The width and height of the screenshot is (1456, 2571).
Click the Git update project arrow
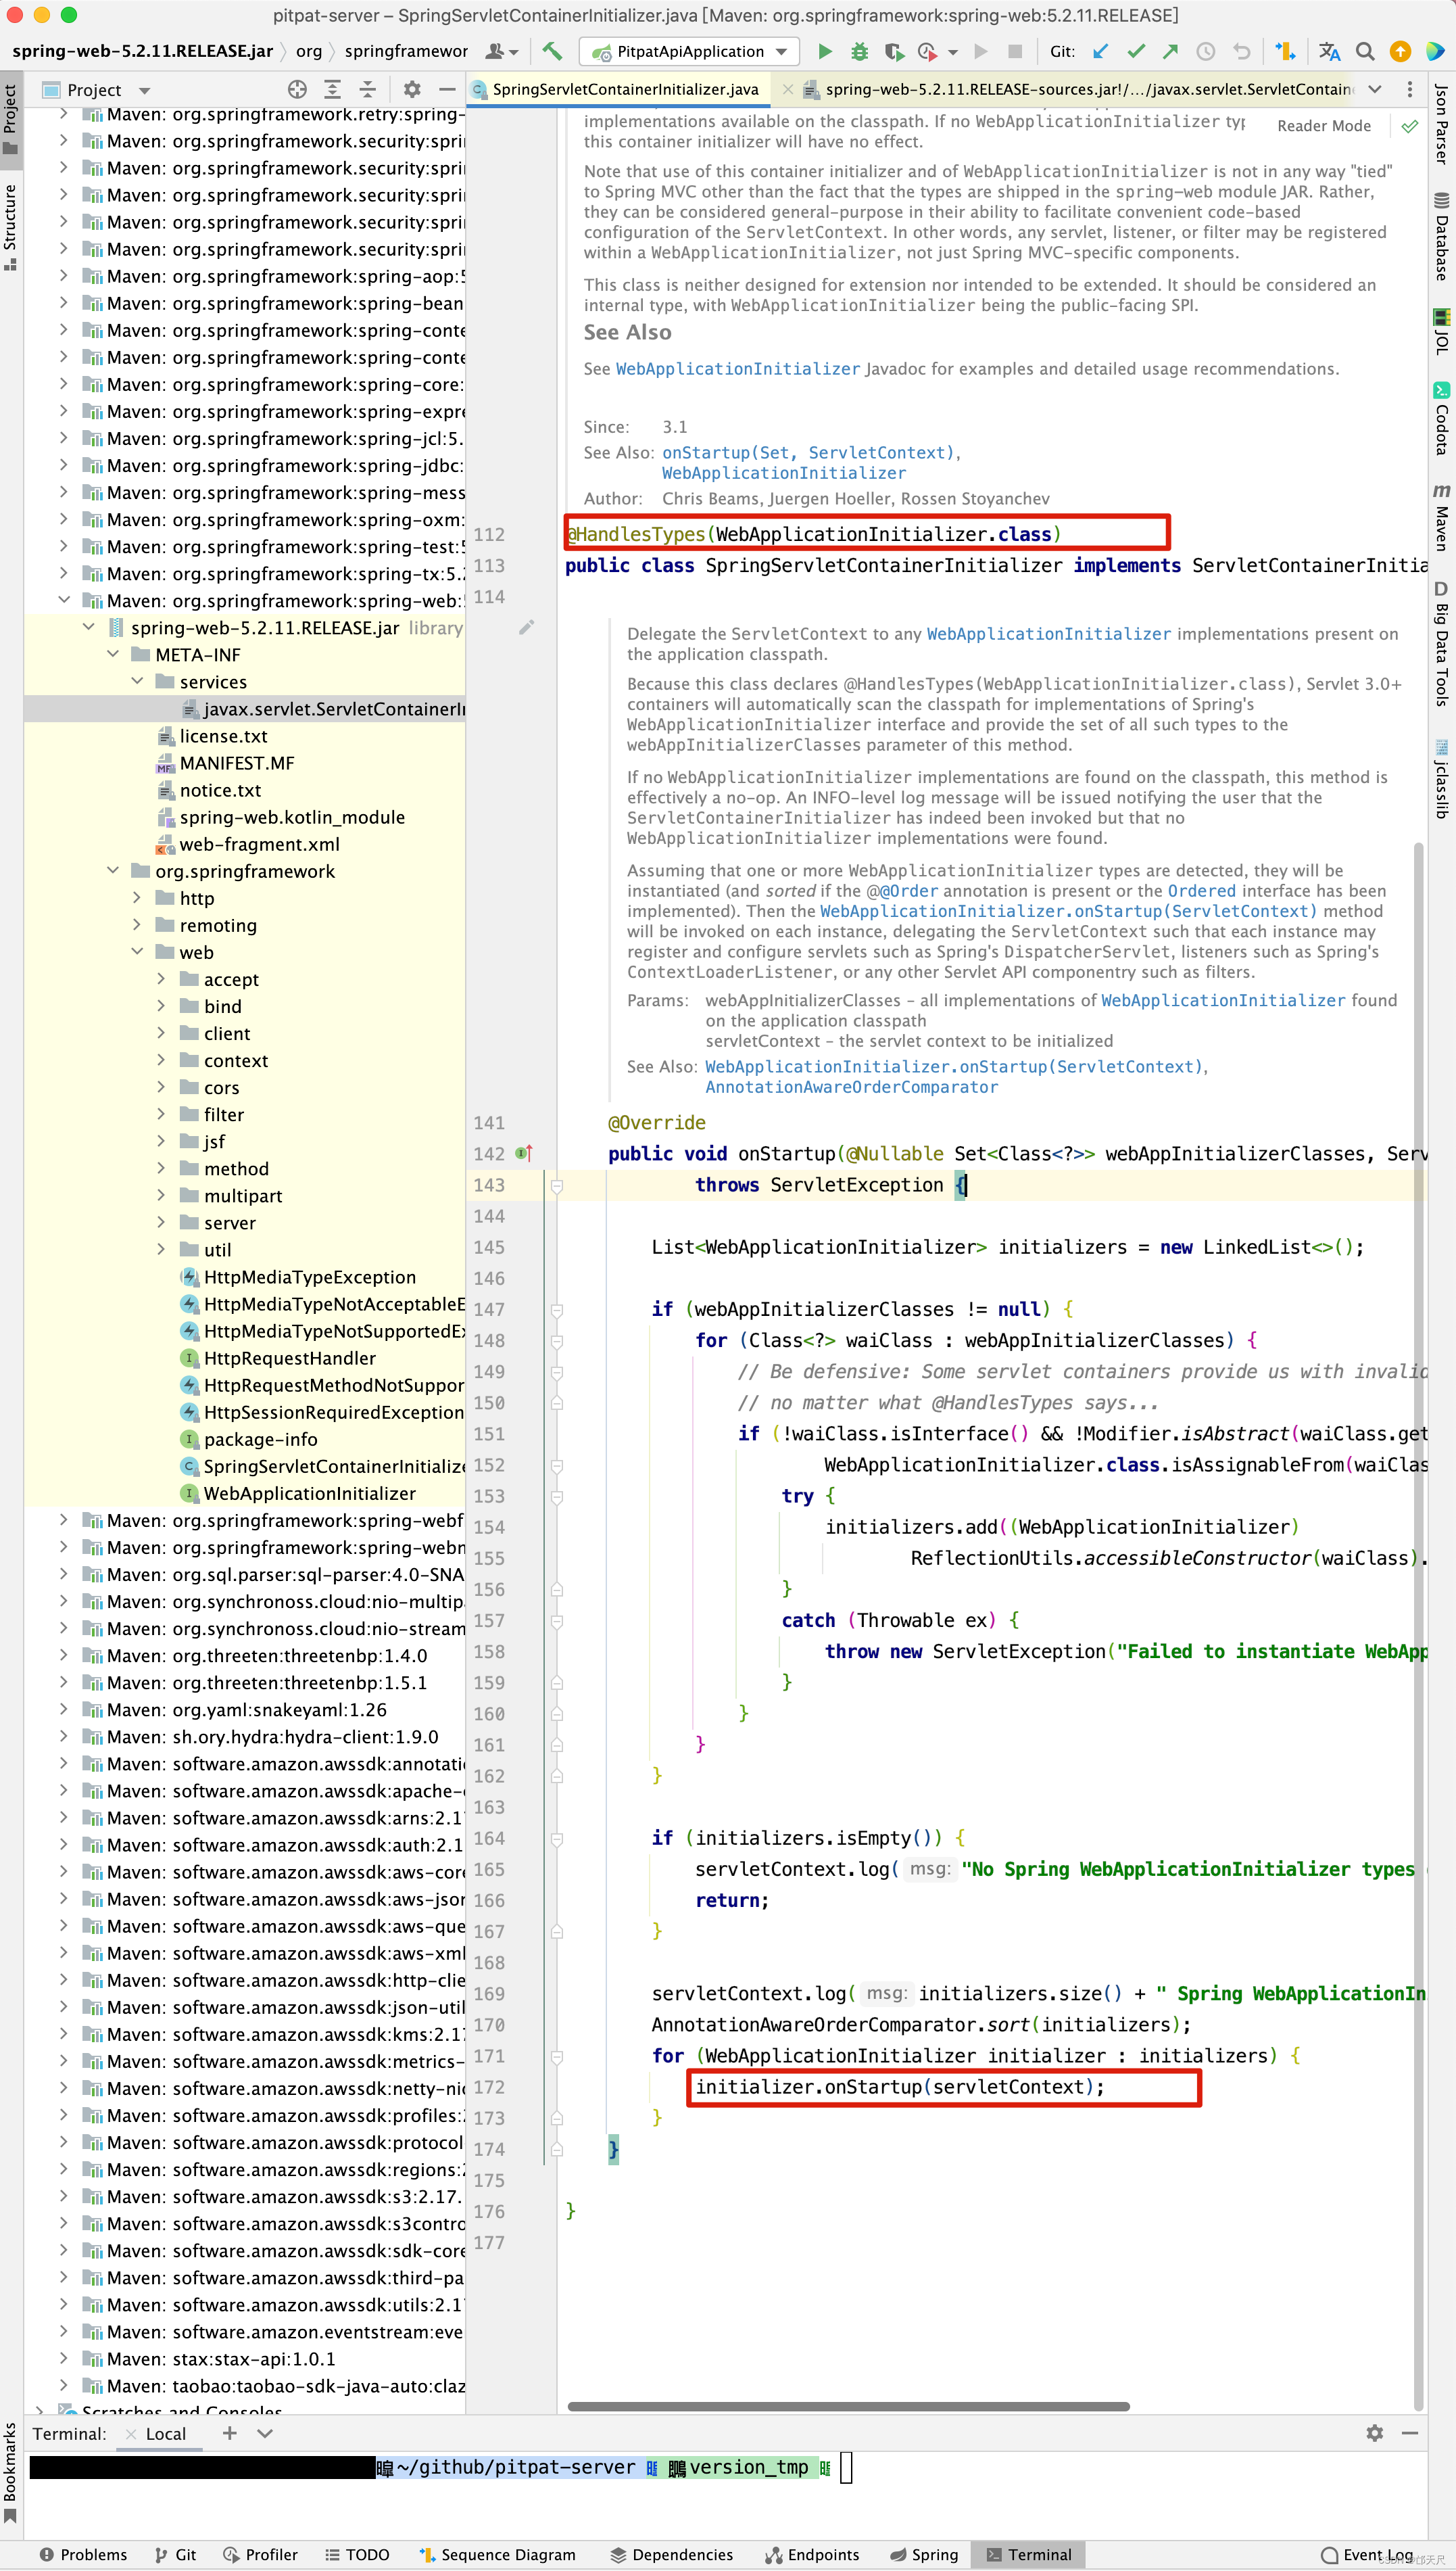pyautogui.click(x=1101, y=51)
